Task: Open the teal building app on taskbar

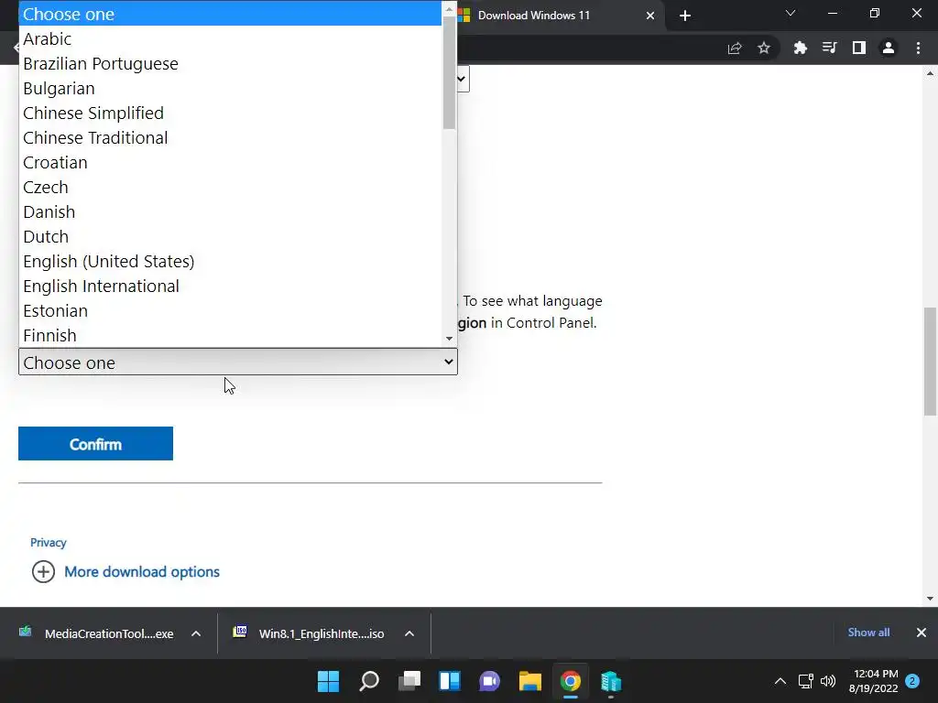Action: click(611, 681)
